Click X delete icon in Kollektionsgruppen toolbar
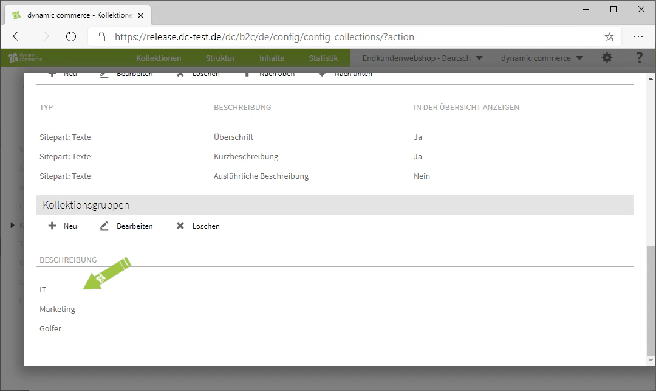Viewport: 656px width, 391px height. tap(180, 226)
